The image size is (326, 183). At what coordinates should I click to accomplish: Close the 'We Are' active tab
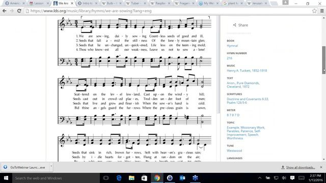72,4
